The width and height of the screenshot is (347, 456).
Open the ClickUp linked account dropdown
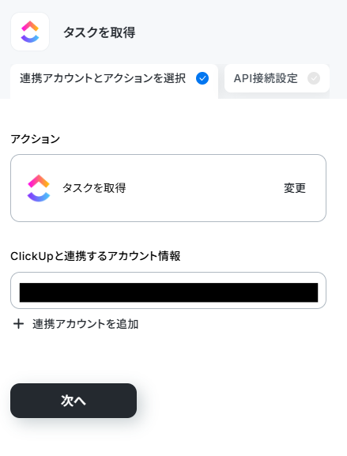click(x=168, y=290)
